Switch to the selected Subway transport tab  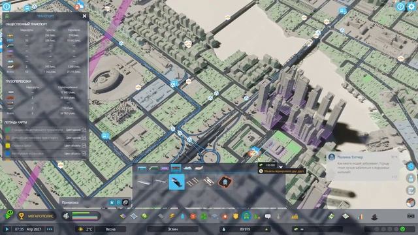176,168
